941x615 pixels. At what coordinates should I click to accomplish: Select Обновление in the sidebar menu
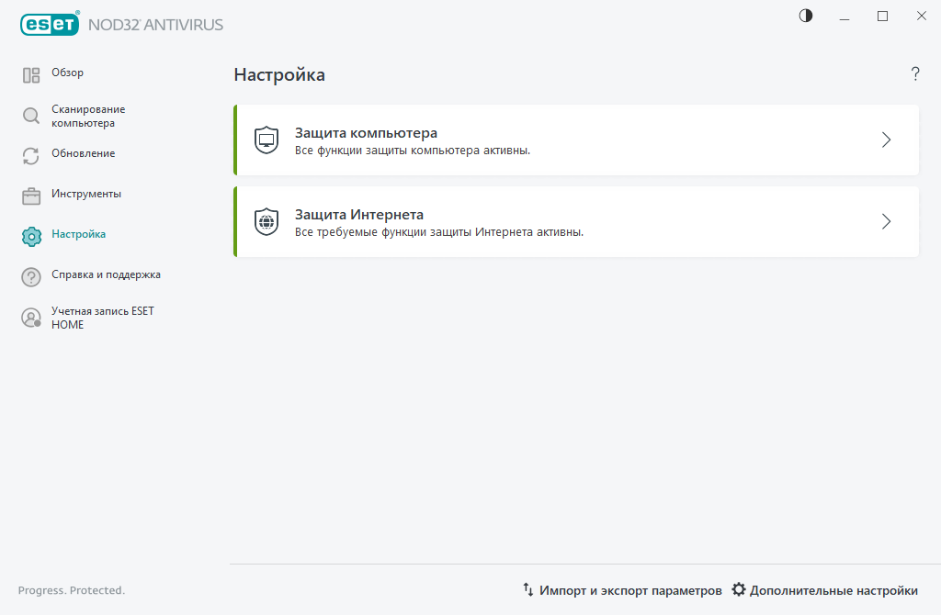click(86, 153)
